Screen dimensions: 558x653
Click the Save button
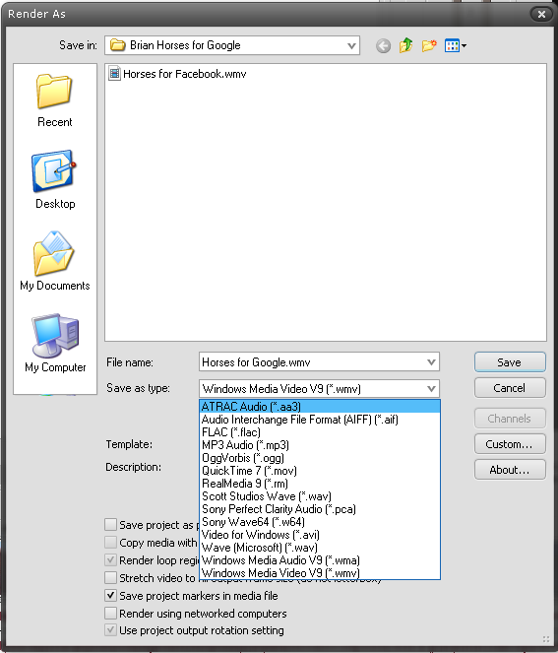click(x=510, y=362)
